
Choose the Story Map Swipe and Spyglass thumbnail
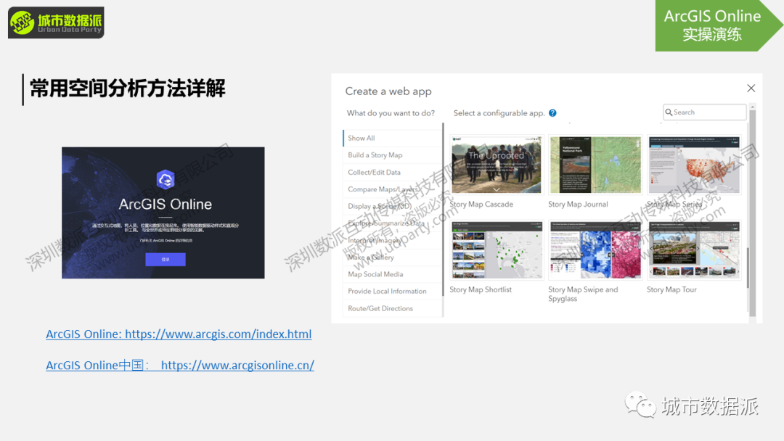[595, 250]
